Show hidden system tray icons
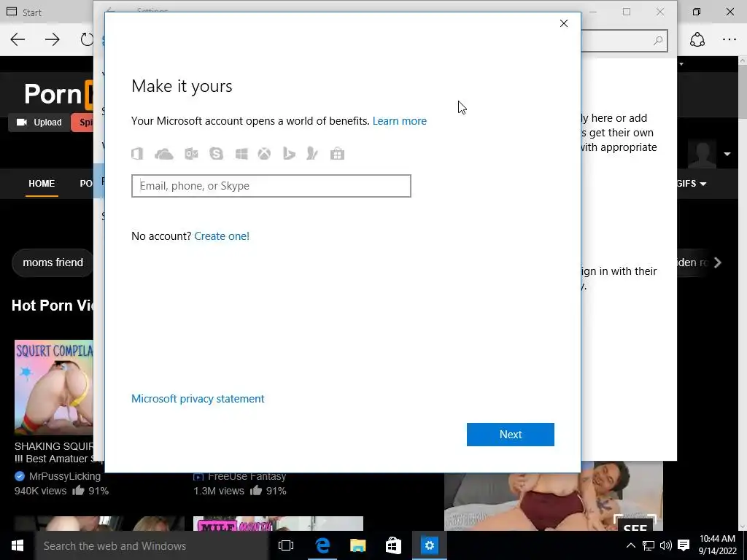Image resolution: width=747 pixels, height=560 pixels. point(630,545)
